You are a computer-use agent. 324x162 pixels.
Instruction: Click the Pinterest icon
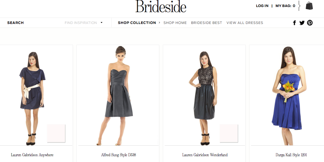point(310,23)
